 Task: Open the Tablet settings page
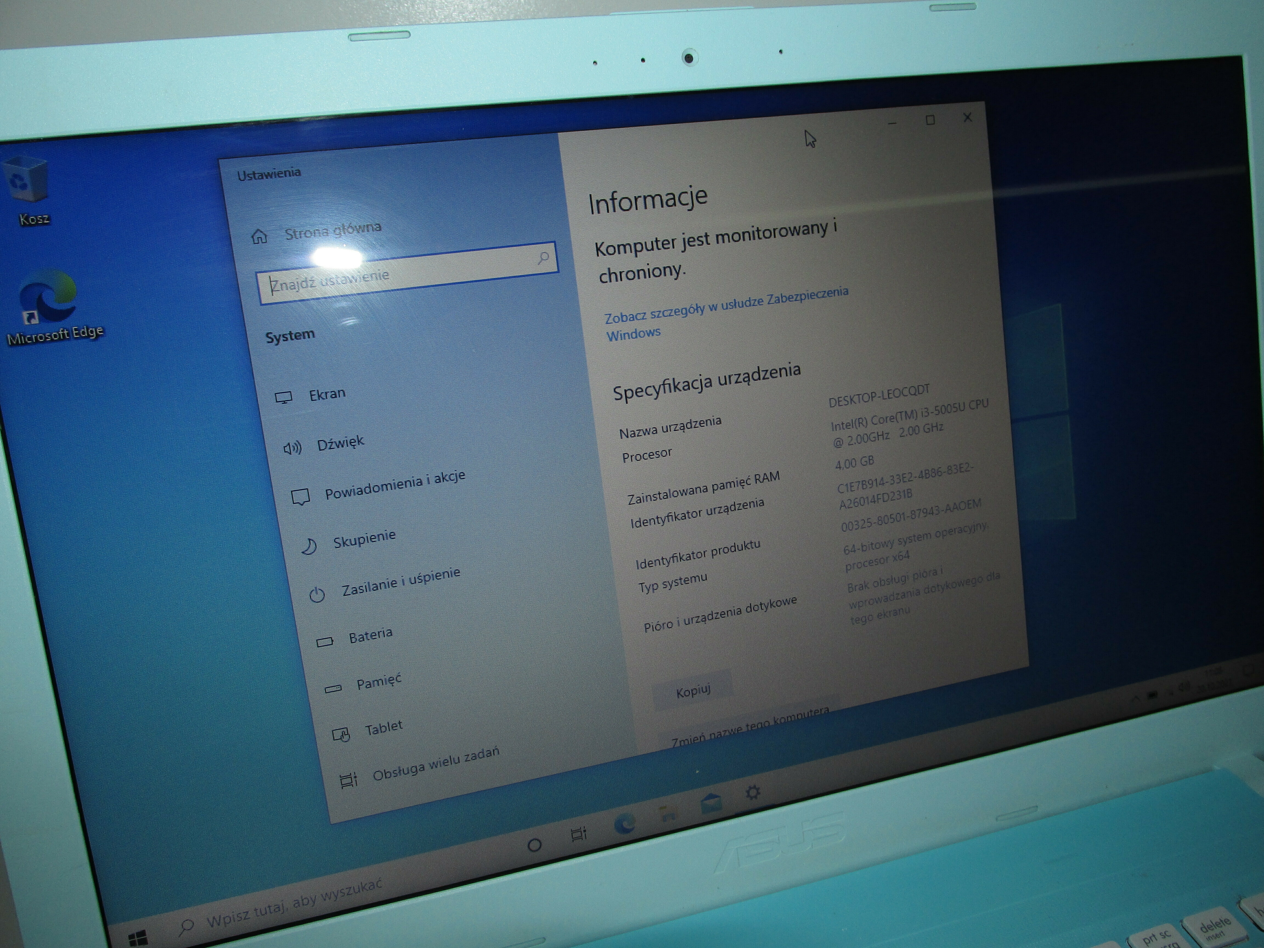(x=383, y=727)
